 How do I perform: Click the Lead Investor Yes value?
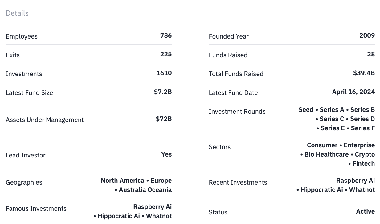166,154
